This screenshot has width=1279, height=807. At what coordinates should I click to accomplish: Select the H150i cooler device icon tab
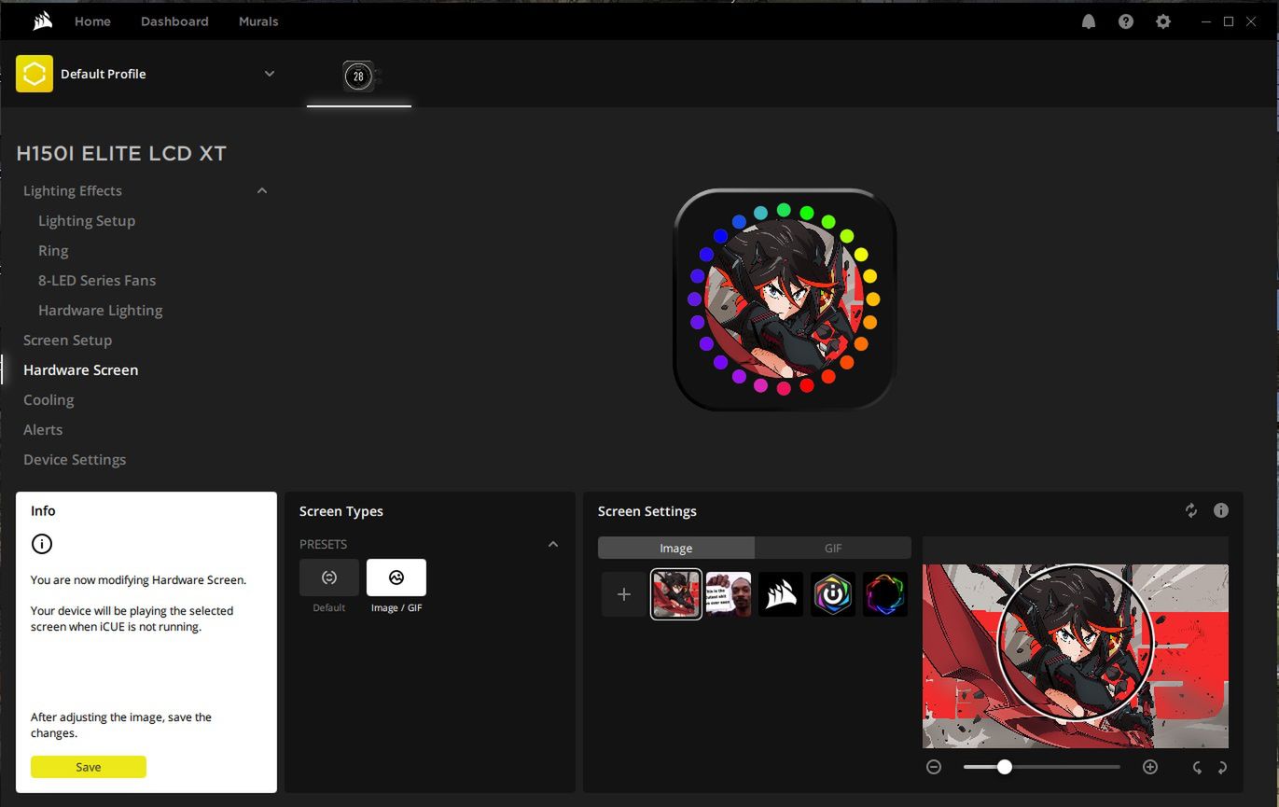[359, 77]
